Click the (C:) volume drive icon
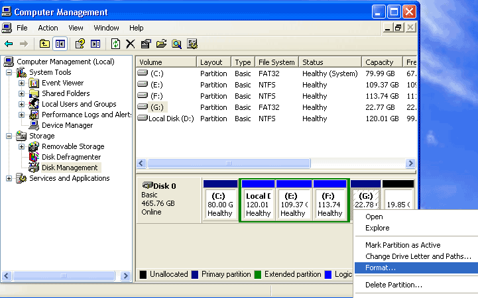This screenshot has width=478, height=298. [143, 73]
